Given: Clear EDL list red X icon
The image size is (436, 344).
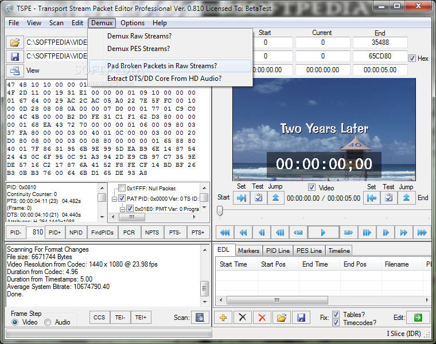Looking at the screenshot, I should point(262,317).
